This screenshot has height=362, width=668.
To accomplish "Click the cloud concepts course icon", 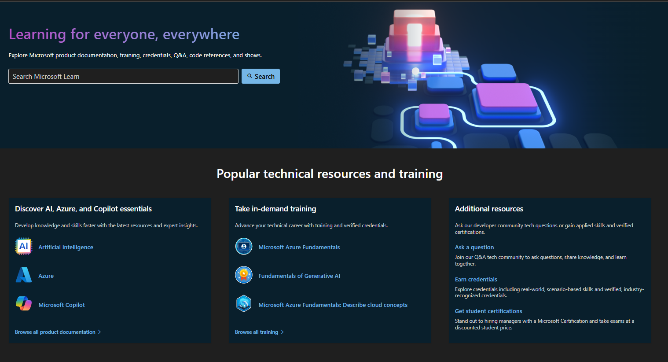I will tap(244, 303).
